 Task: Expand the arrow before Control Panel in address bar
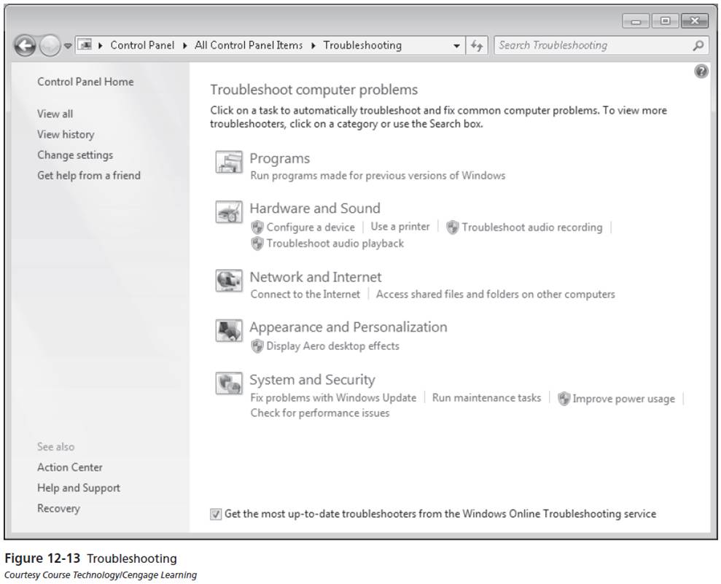click(x=101, y=45)
